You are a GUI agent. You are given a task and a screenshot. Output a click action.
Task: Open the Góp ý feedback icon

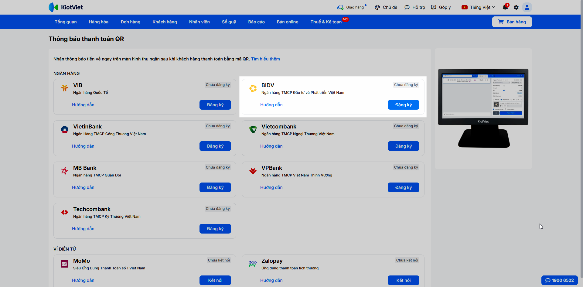434,7
